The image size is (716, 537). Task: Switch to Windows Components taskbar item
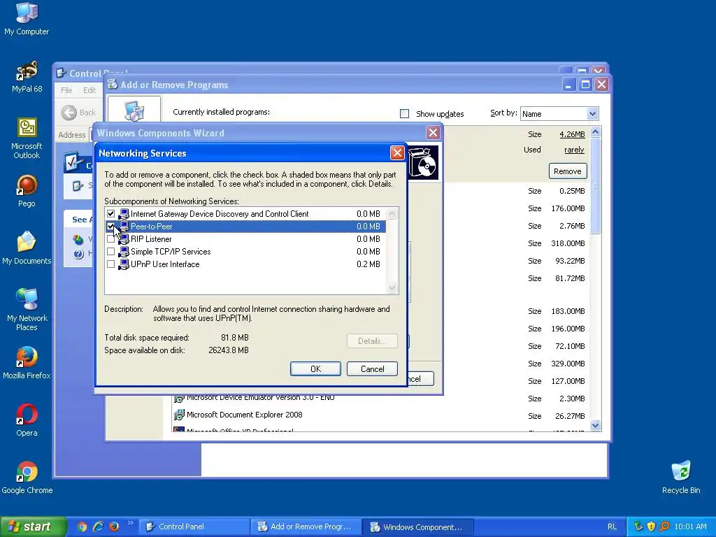point(418,527)
